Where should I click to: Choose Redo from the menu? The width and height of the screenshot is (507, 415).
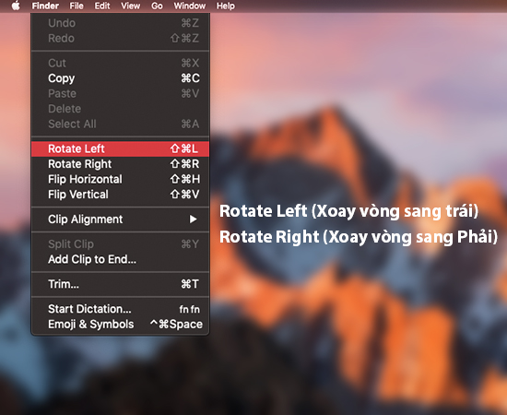coord(120,38)
